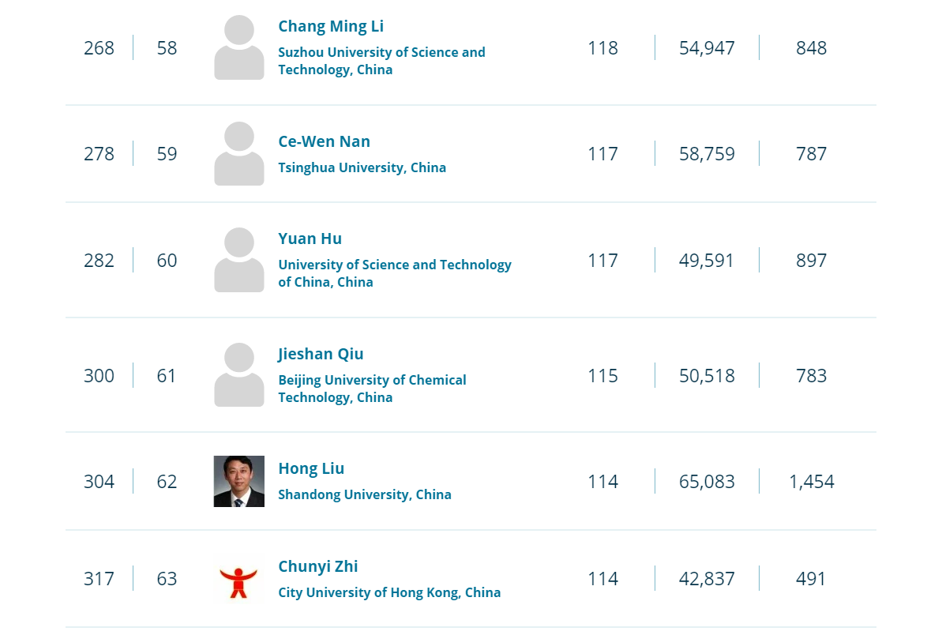This screenshot has height=635, width=942.
Task: Click Yuan Hu's gray avatar icon
Action: coord(239,260)
